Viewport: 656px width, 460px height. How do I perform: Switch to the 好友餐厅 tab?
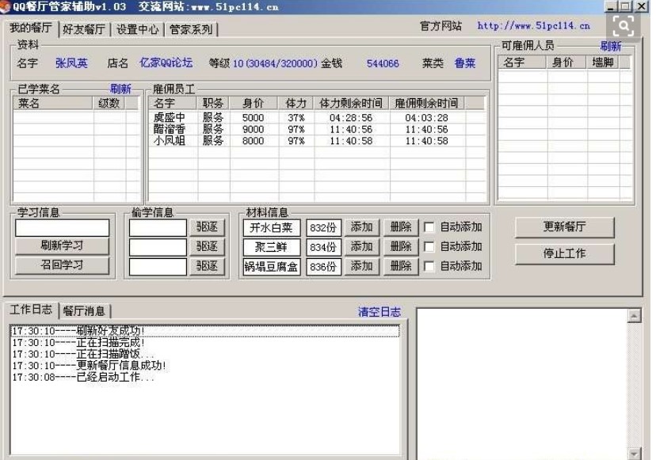coord(84,29)
